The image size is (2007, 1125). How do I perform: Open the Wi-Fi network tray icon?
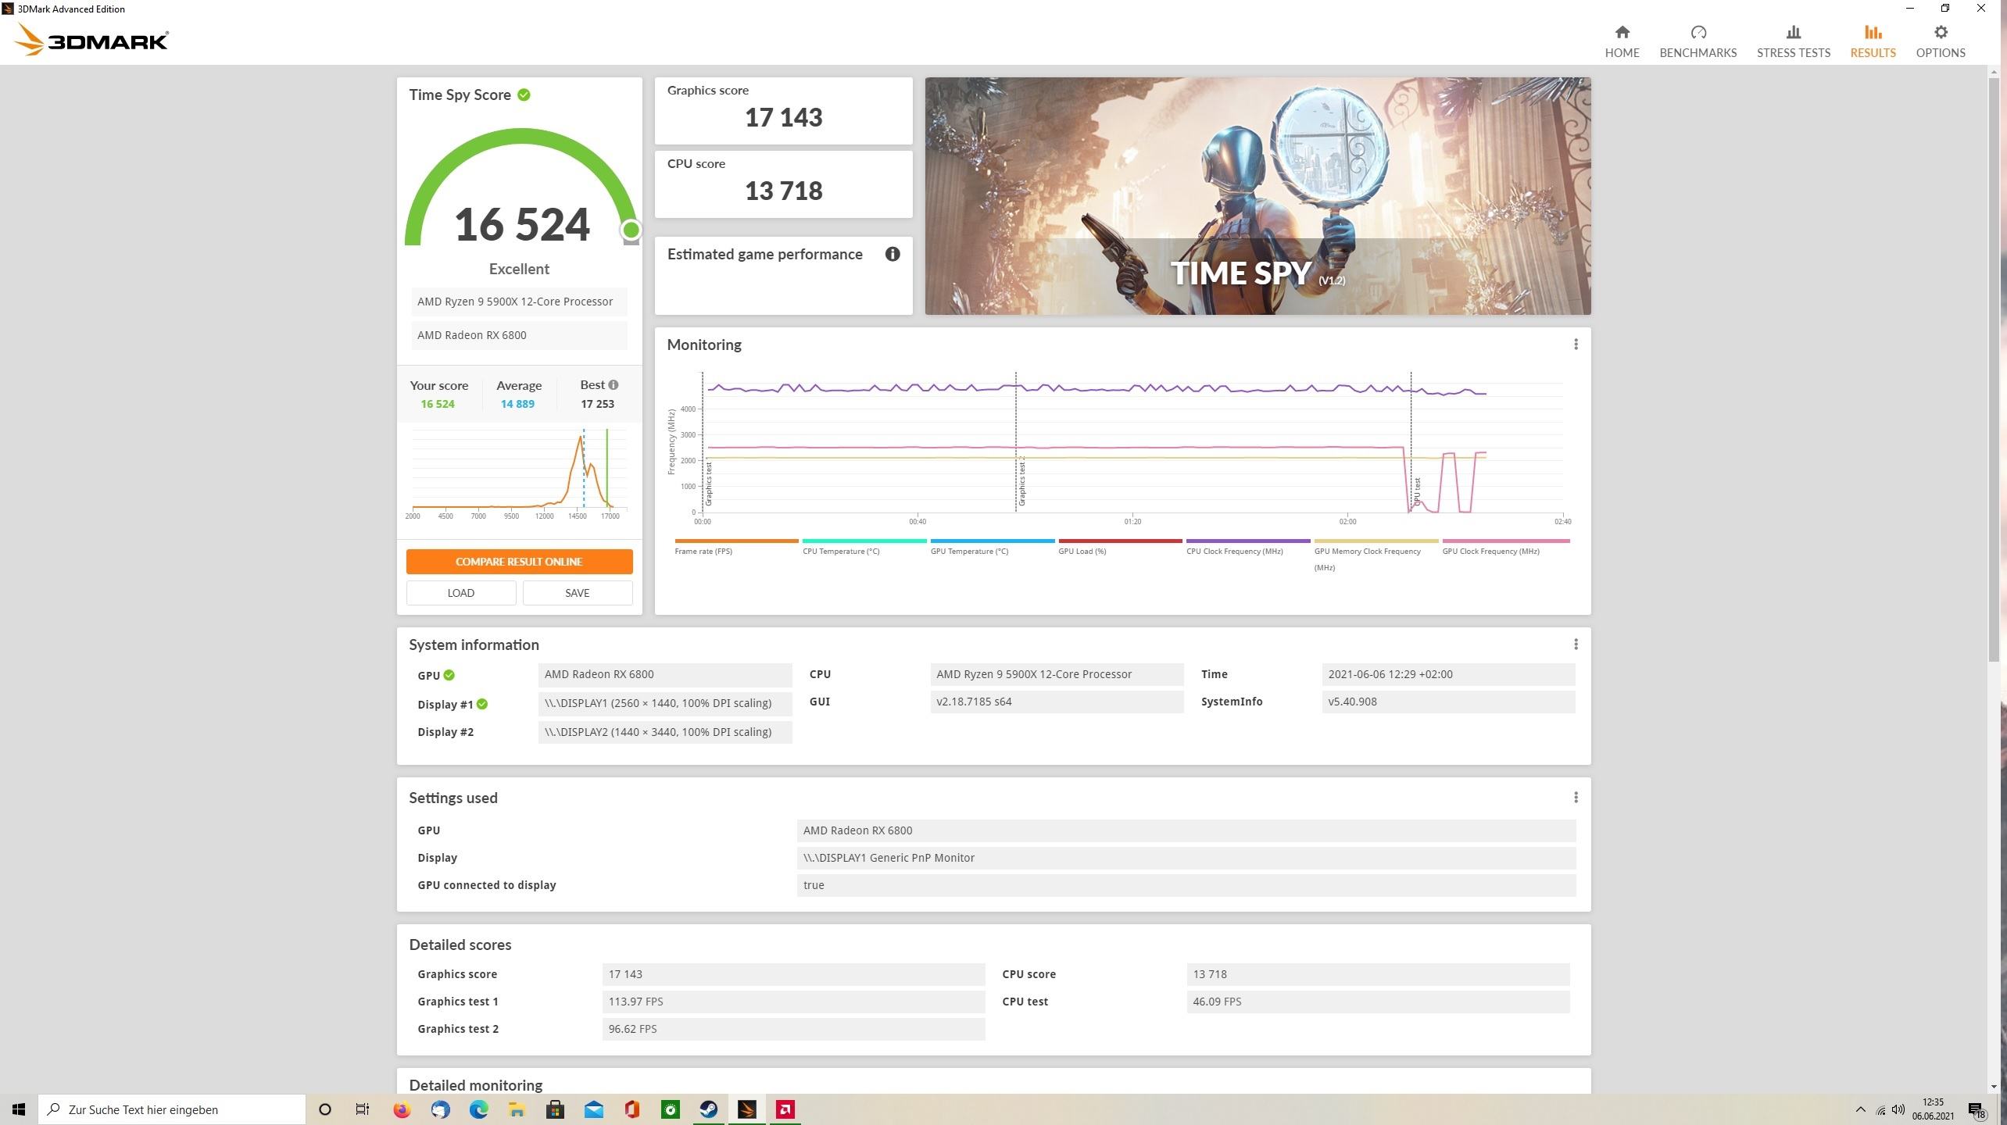coord(1880,1109)
